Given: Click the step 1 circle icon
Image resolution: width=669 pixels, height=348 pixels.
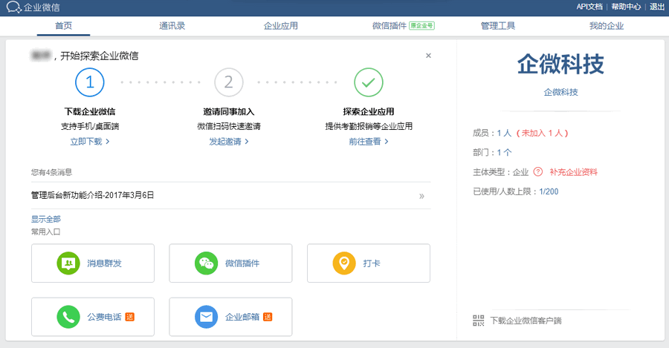Looking at the screenshot, I should [90, 82].
